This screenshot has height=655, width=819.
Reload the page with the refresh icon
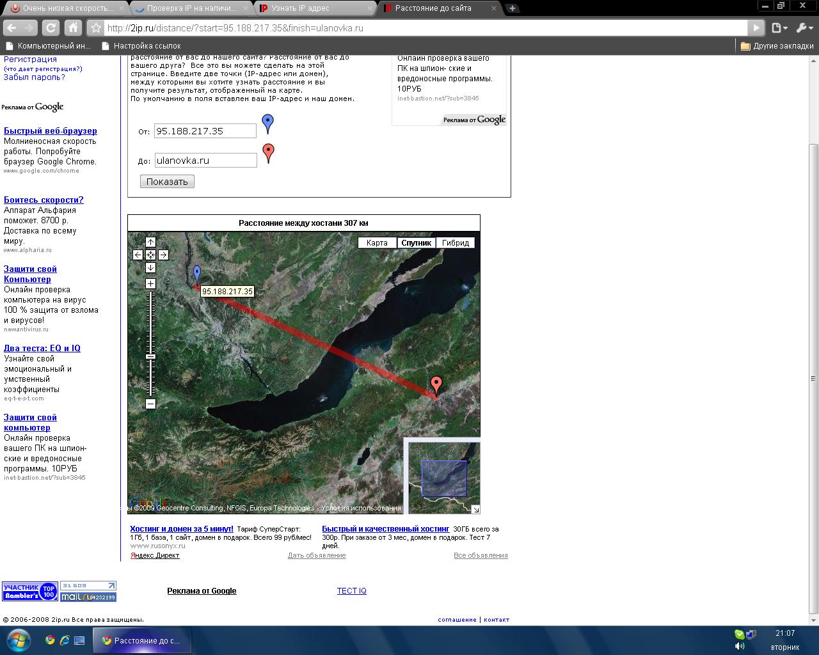[x=51, y=28]
